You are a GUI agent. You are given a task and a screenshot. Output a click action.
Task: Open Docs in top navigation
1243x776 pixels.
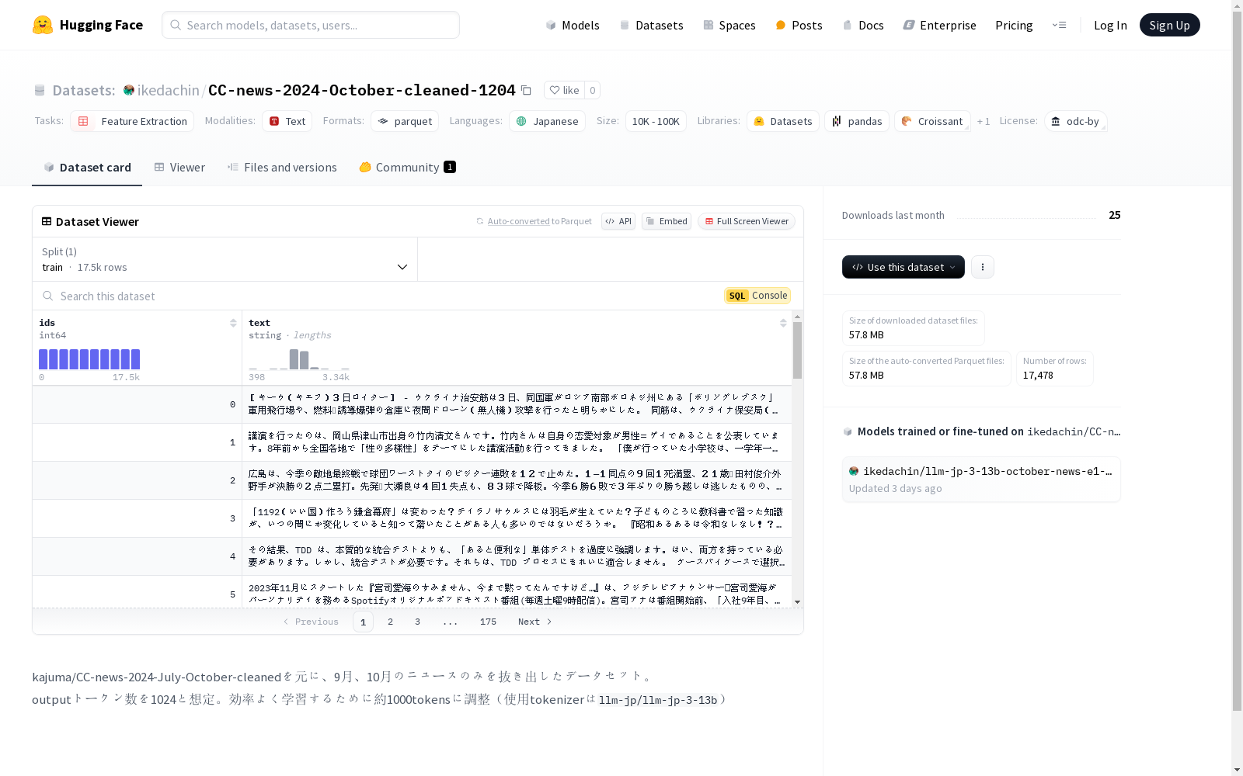pos(863,25)
